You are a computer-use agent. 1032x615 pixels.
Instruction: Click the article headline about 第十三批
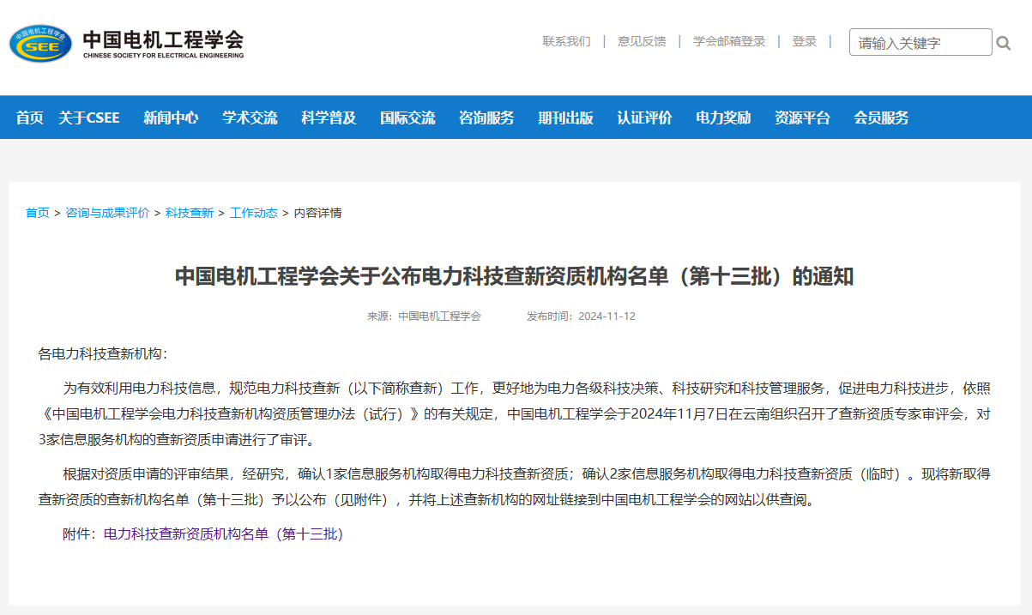515,276
